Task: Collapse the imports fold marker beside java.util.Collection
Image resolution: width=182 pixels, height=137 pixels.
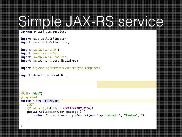Action: coord(19,39)
